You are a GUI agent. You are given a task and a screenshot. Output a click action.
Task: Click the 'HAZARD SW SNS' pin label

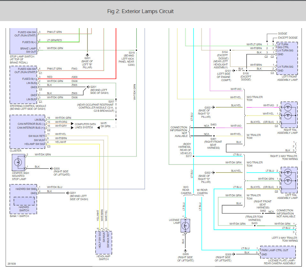26,189
